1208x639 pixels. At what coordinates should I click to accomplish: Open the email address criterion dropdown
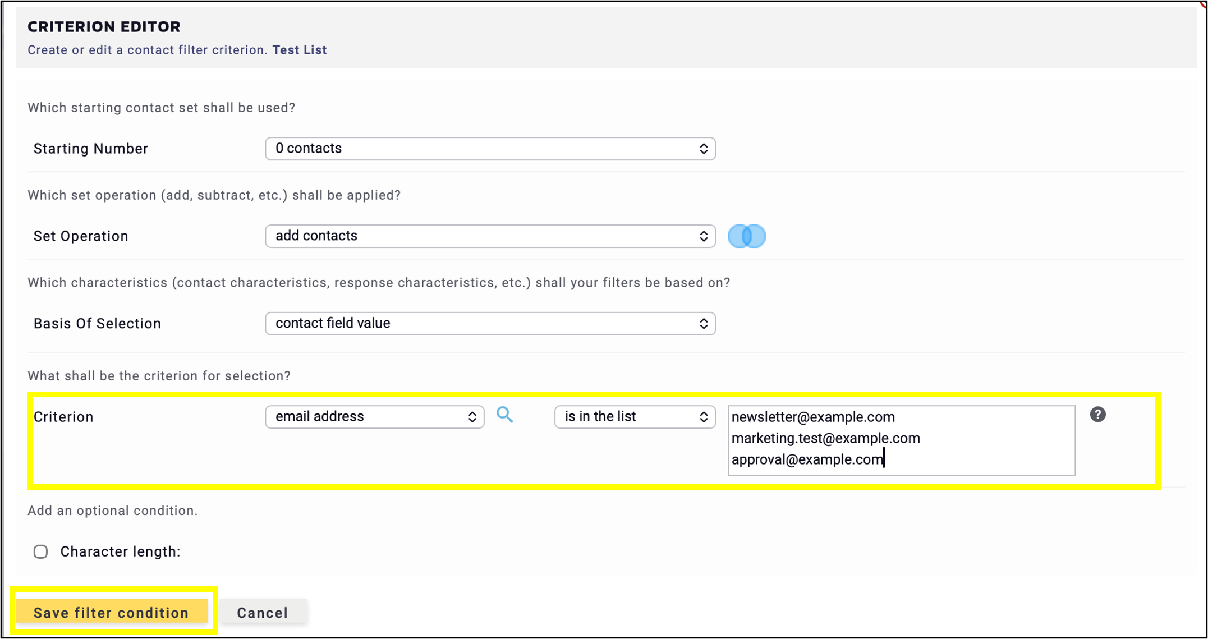pos(374,417)
